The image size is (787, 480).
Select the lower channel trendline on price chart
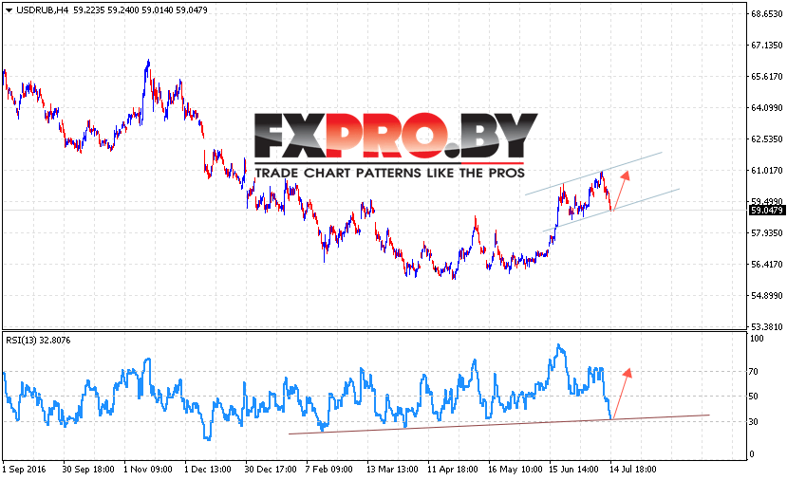(x=610, y=211)
